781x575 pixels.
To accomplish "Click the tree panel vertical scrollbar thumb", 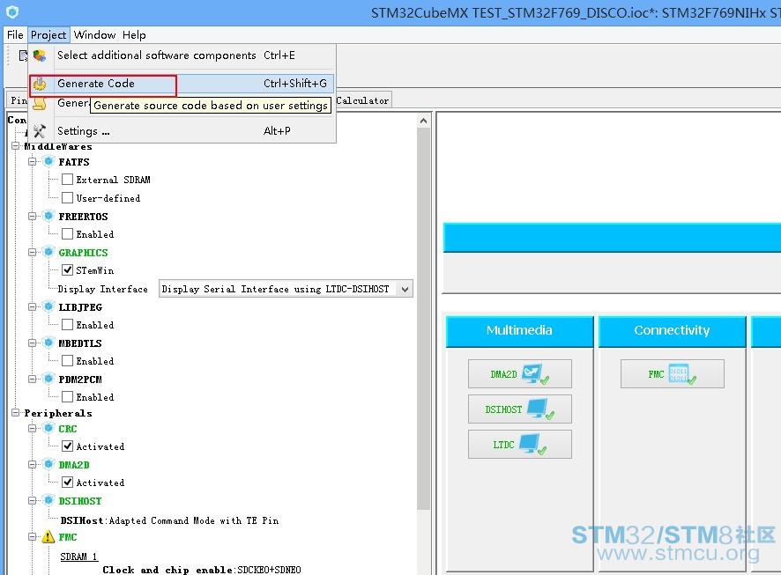I will pos(423,319).
